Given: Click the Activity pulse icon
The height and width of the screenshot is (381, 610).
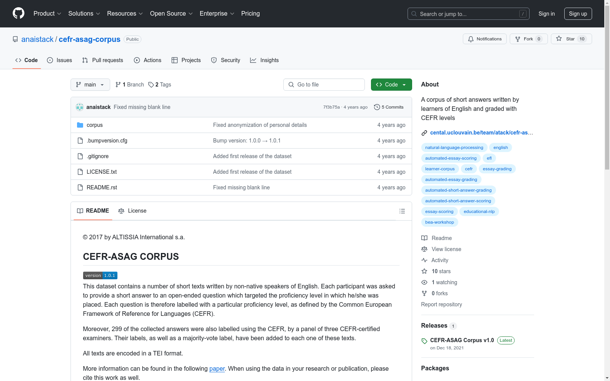Looking at the screenshot, I should (424, 260).
